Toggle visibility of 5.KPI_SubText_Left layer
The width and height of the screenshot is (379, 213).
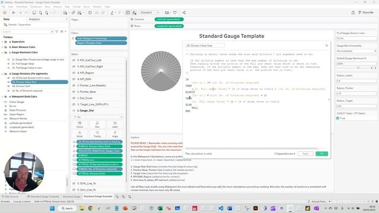tap(74, 60)
